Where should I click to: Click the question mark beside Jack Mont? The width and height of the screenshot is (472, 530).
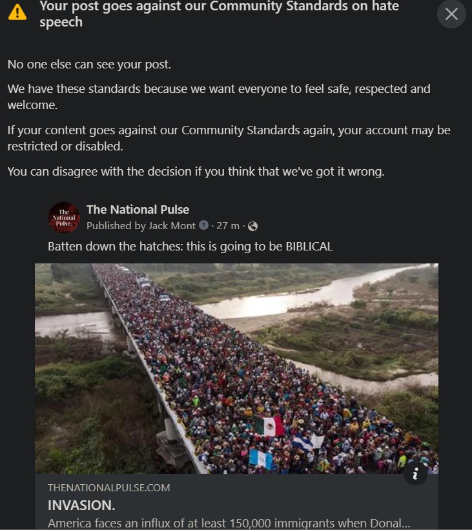[x=203, y=225]
